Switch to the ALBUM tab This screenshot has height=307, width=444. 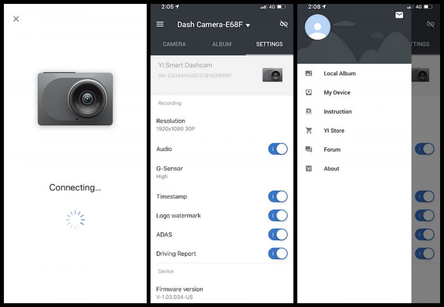[x=221, y=44]
